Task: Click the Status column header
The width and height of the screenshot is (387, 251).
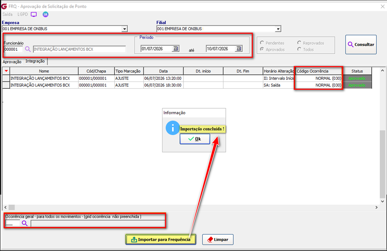Action: [x=357, y=71]
